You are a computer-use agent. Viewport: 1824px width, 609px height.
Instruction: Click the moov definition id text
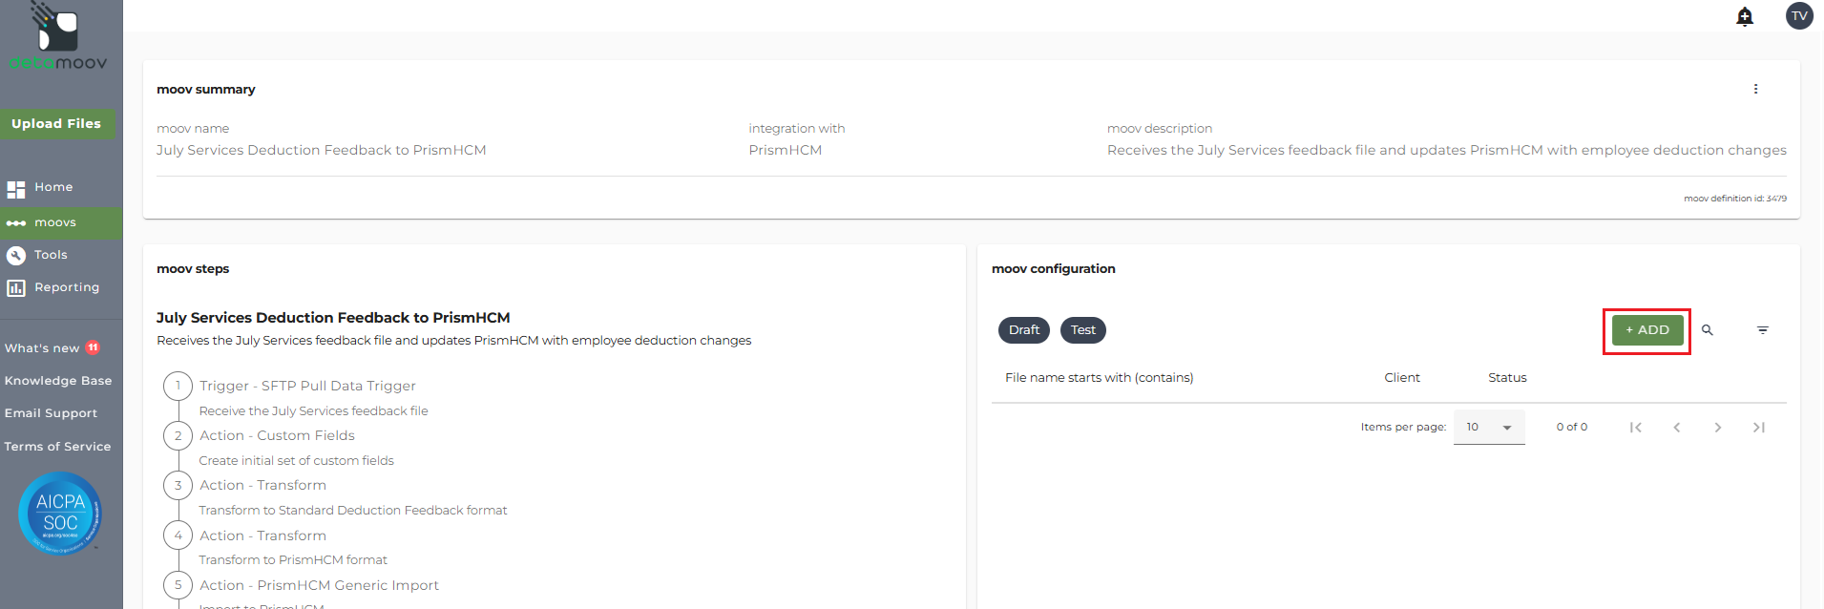point(1735,199)
